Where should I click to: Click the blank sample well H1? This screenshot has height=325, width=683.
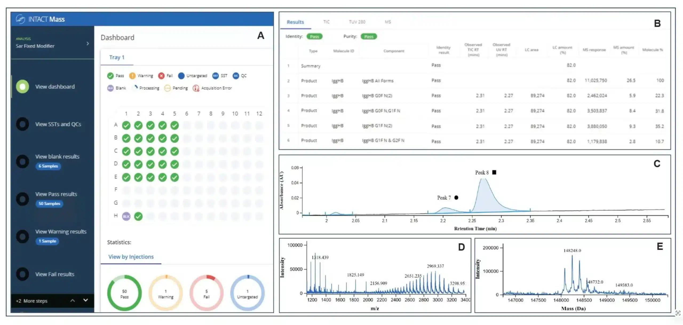click(x=126, y=216)
